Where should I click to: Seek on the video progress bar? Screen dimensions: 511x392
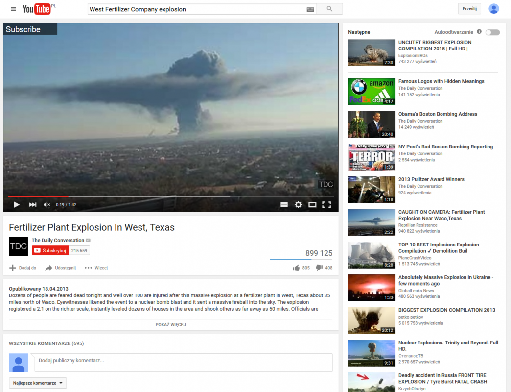[x=171, y=196]
